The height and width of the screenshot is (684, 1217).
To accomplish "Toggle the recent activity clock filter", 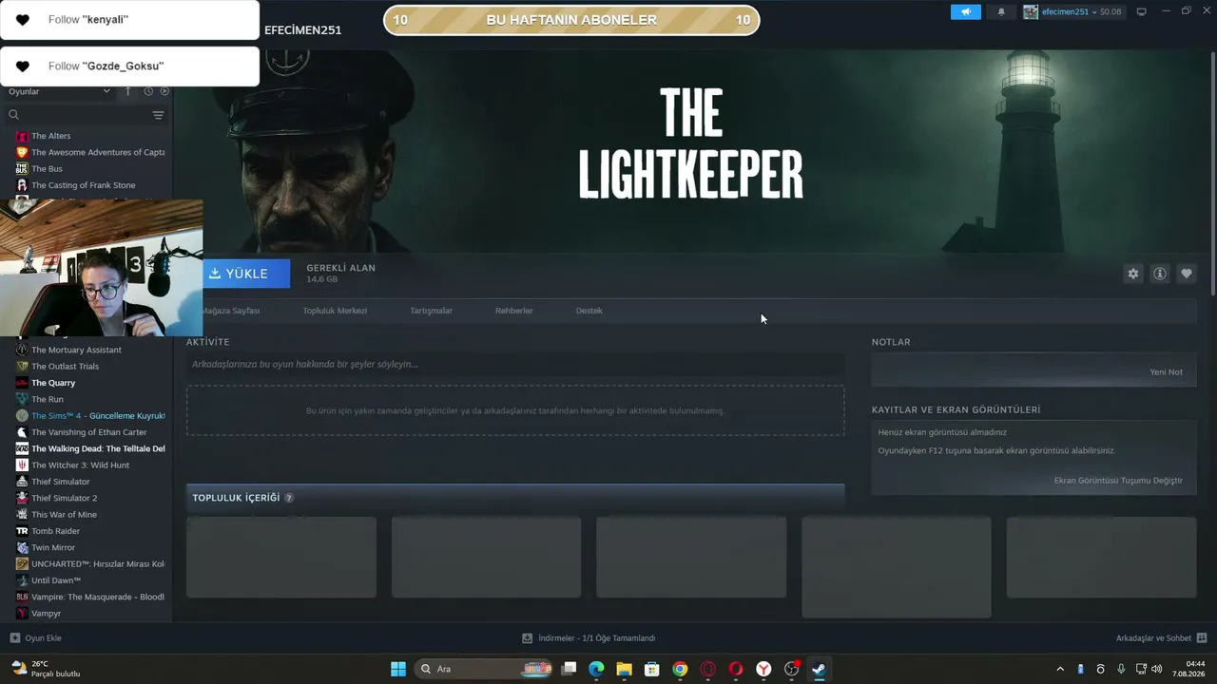I will pyautogui.click(x=148, y=91).
